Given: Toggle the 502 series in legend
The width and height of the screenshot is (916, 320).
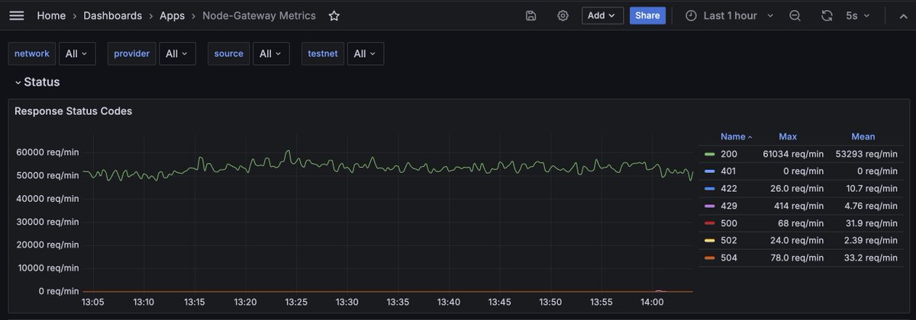Looking at the screenshot, I should [727, 241].
